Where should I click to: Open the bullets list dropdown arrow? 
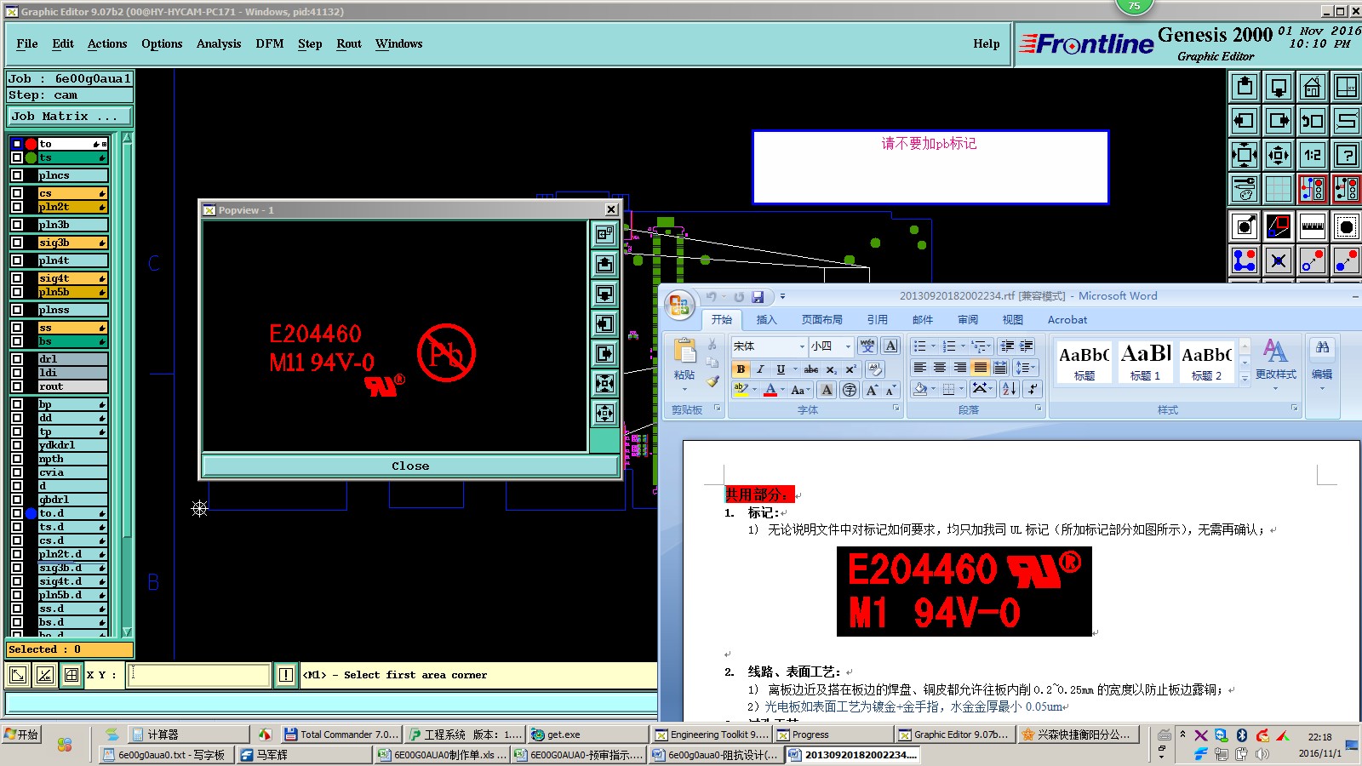933,346
